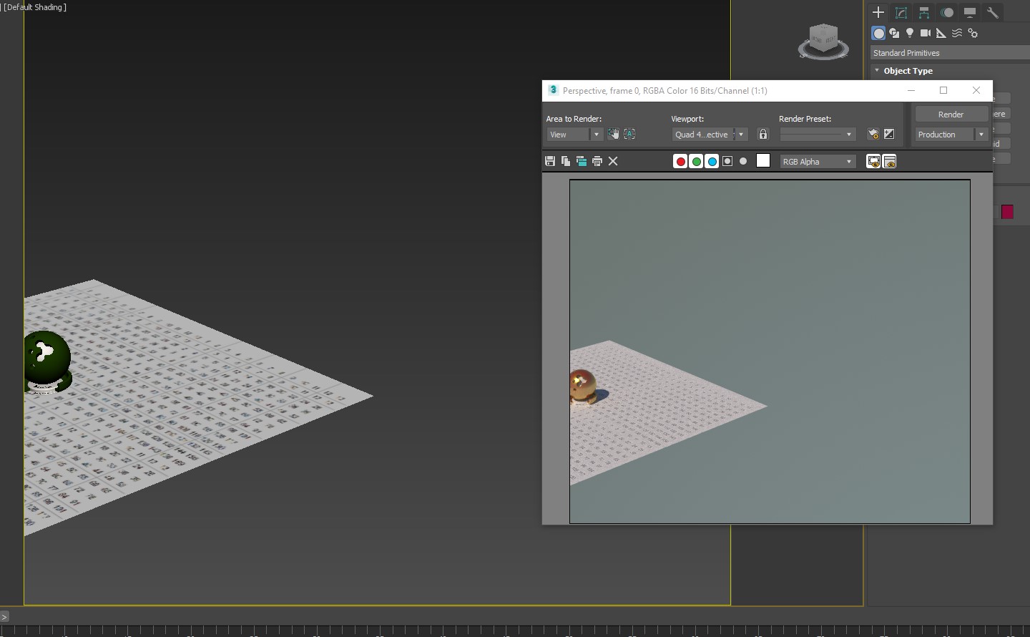Select the Space Warps wave icon

957,33
